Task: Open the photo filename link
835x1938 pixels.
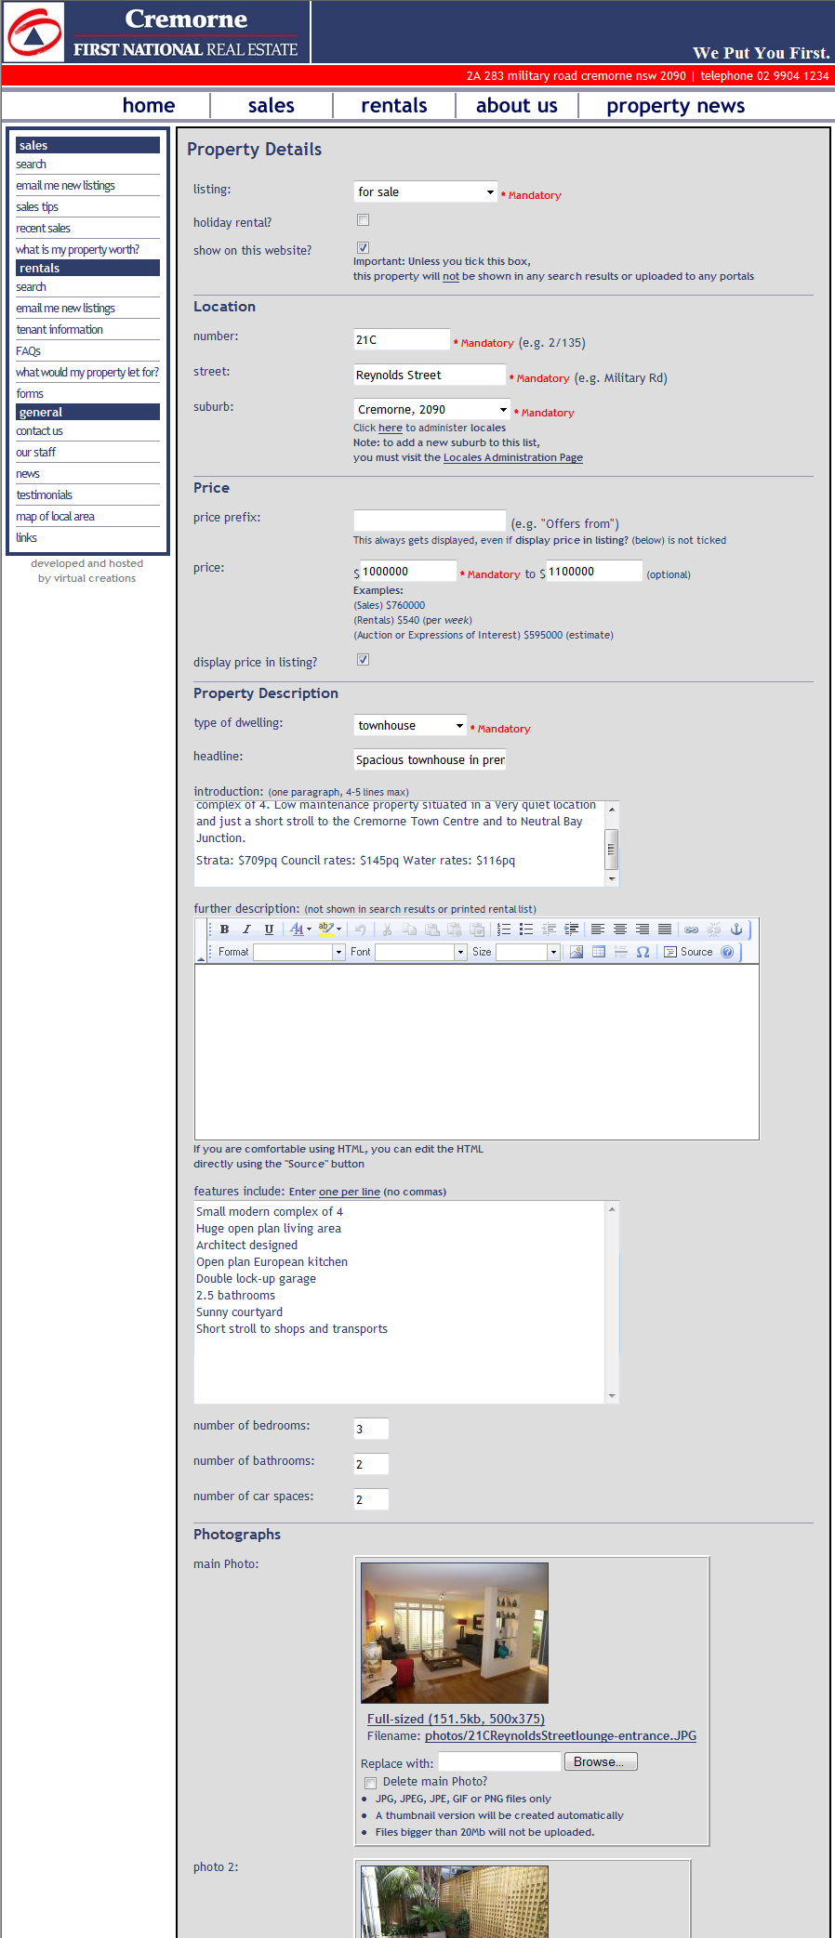Action: 561,1736
